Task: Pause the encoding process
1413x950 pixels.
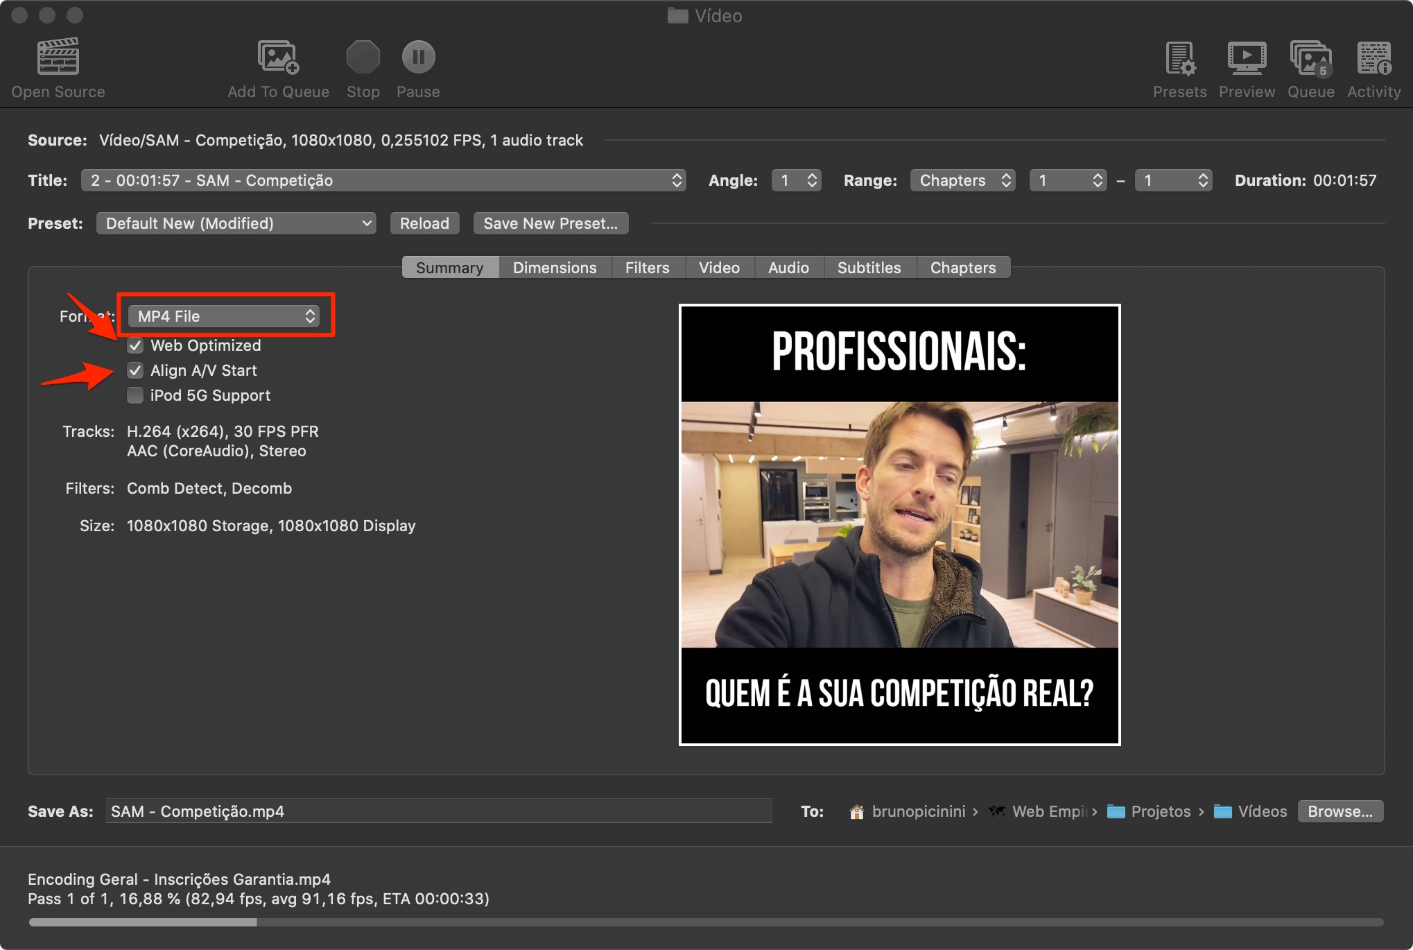Action: point(418,58)
